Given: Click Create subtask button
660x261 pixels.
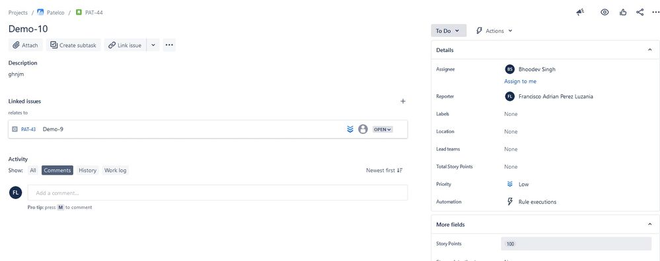Looking at the screenshot, I should click(73, 45).
